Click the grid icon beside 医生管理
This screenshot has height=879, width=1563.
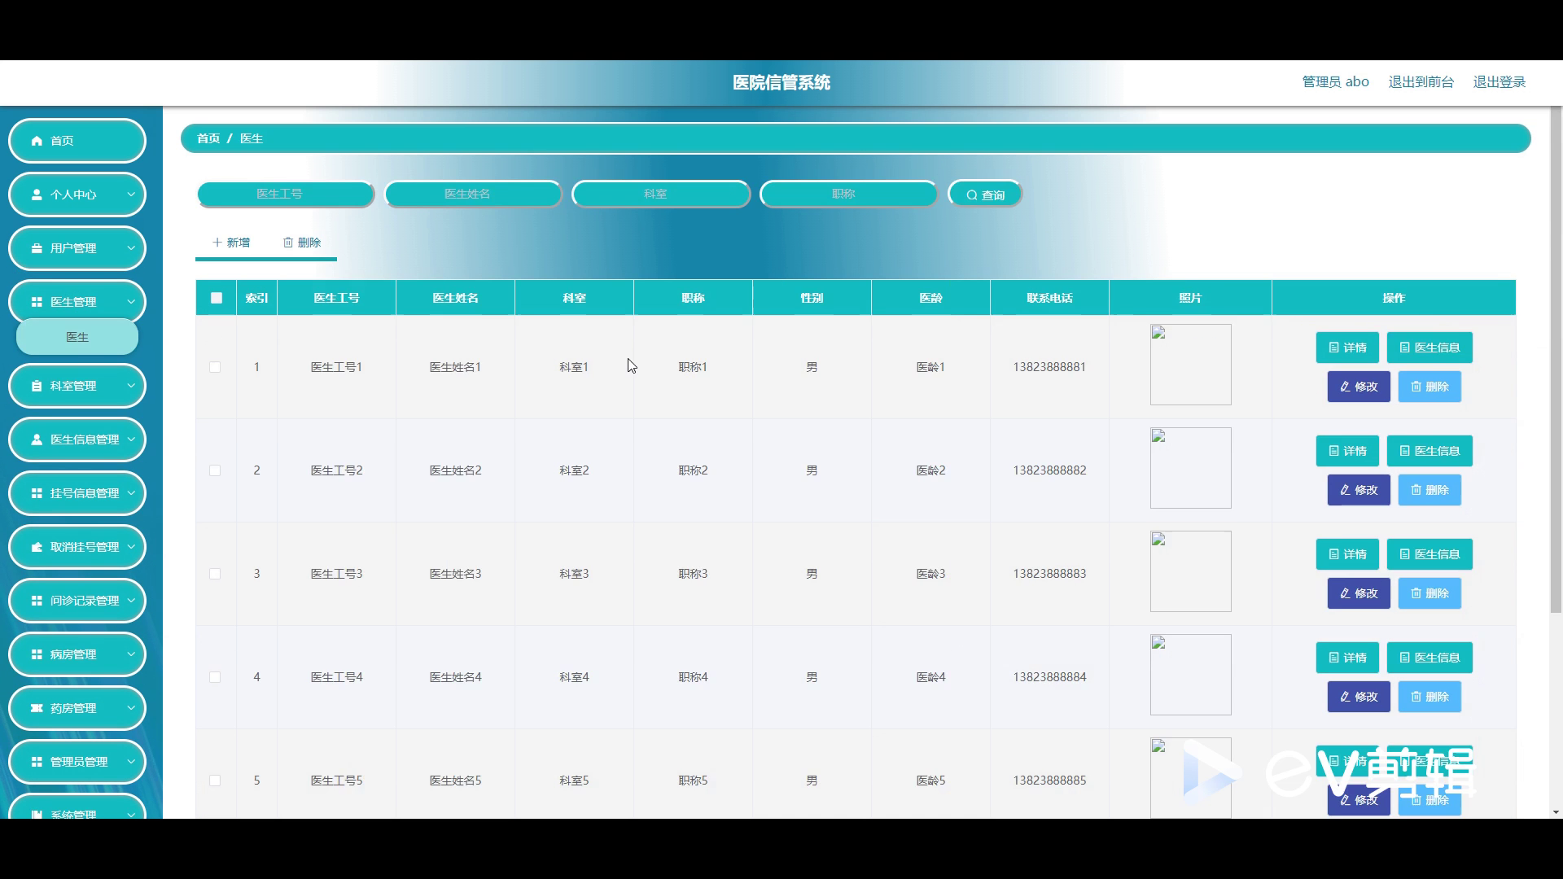(x=37, y=302)
